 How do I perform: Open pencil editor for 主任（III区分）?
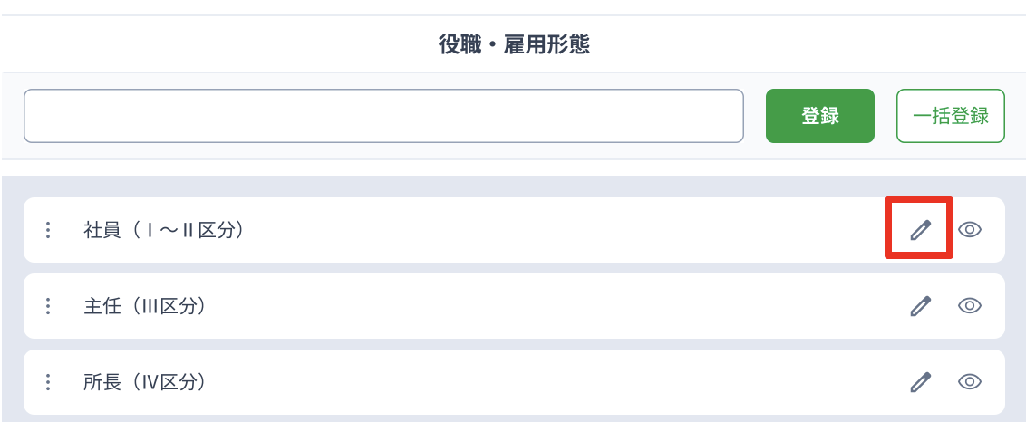pyautogui.click(x=920, y=305)
